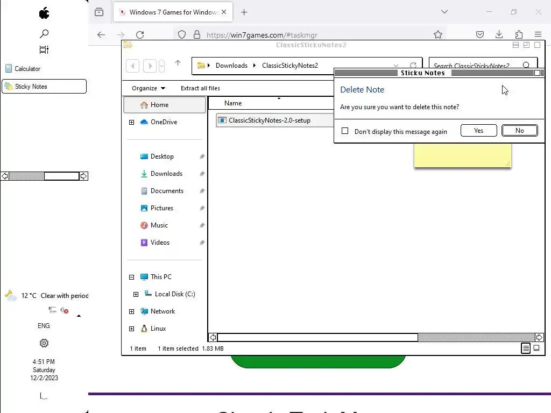Expand the OneDrive tree node
The image size is (551, 413).
[131, 122]
